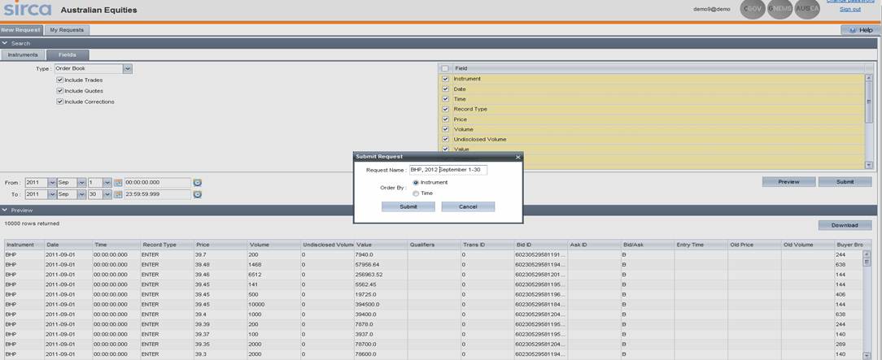The width and height of the screenshot is (882, 360).
Task: Sort by the Record Type column header
Action: coord(167,245)
